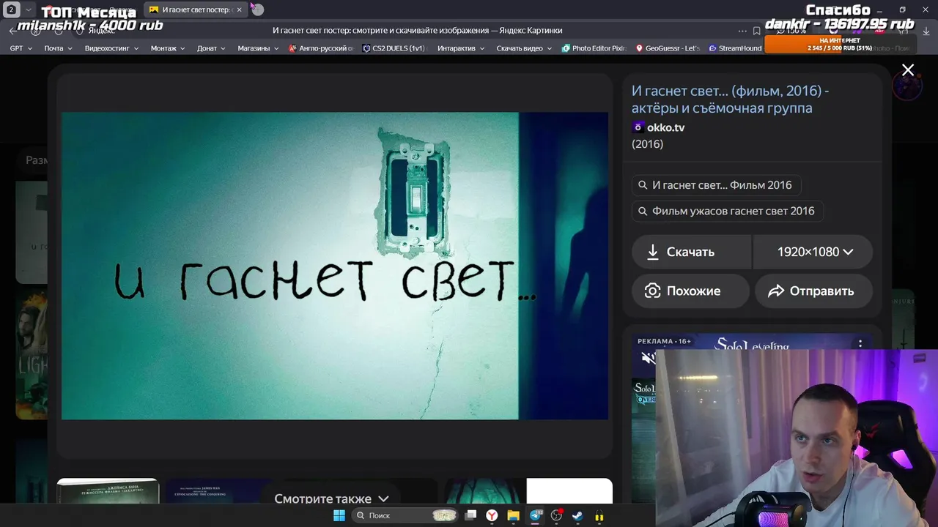The height and width of the screenshot is (527, 938).
Task: Open the Донат bookmarks folder
Action: 211,48
